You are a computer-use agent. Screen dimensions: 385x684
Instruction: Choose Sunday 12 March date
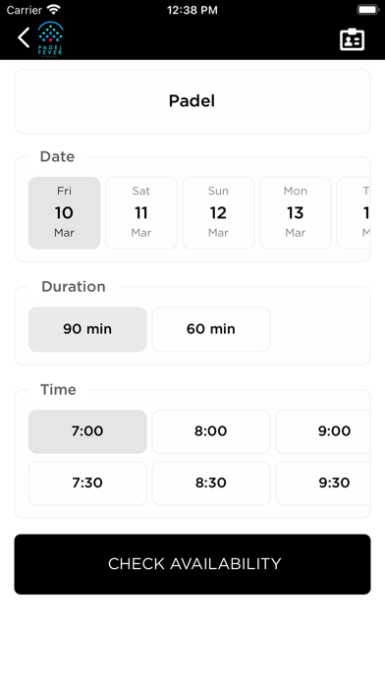(x=218, y=213)
